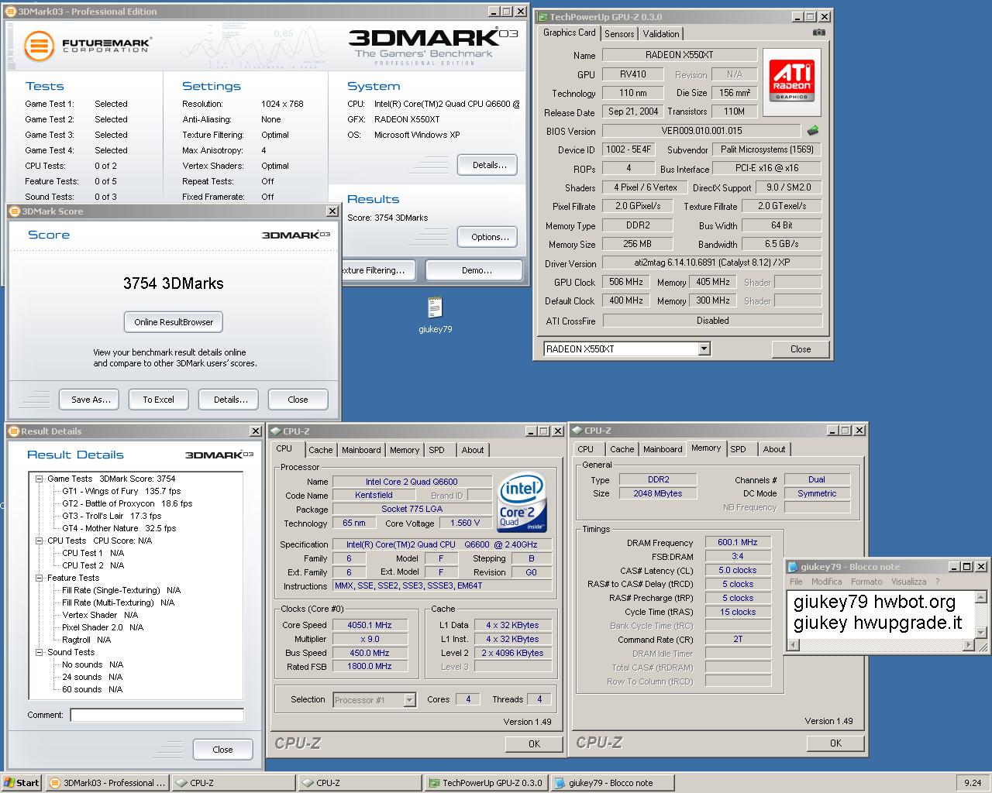Click Close button in Result Details window

pos(222,750)
